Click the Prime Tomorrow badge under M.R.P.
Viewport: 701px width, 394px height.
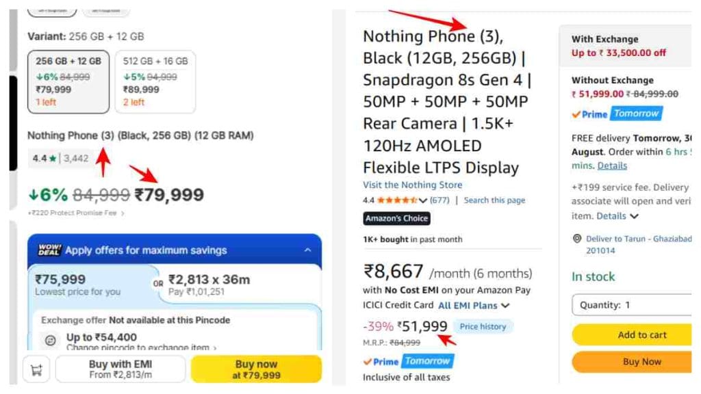(409, 361)
